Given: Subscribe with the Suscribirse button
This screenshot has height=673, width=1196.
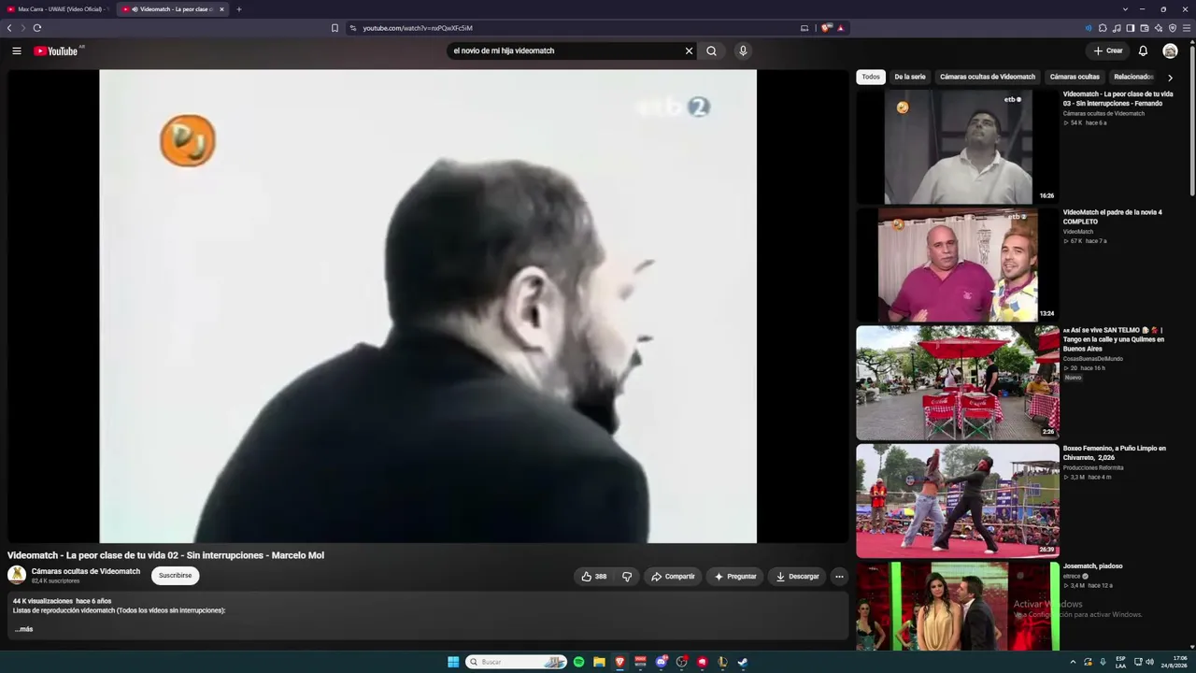Looking at the screenshot, I should tap(175, 576).
